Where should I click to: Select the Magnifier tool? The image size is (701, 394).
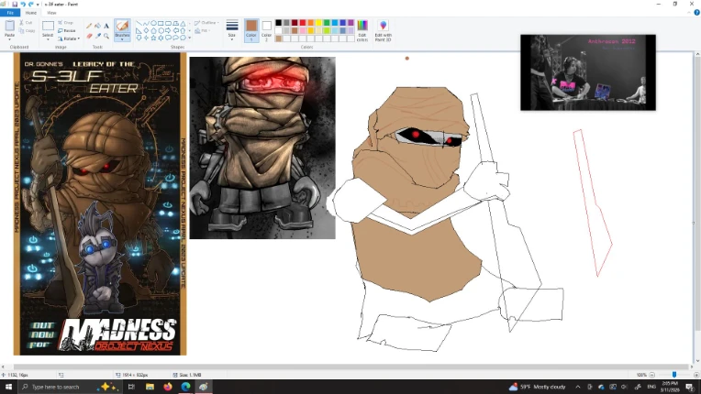(106, 36)
